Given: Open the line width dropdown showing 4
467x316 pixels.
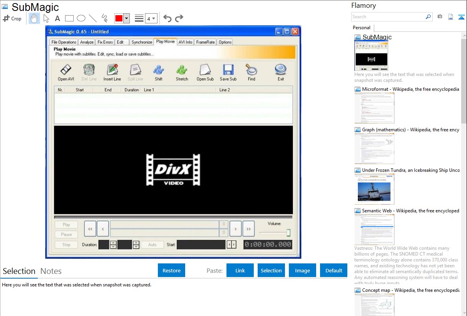Looking at the screenshot, I should pos(151,19).
